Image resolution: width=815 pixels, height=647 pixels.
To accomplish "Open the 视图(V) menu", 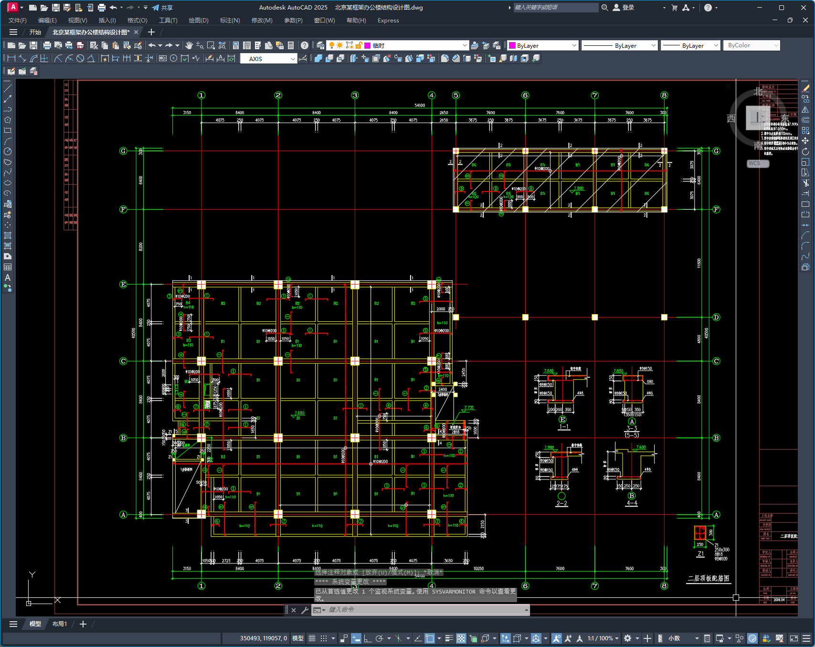I will click(x=77, y=20).
